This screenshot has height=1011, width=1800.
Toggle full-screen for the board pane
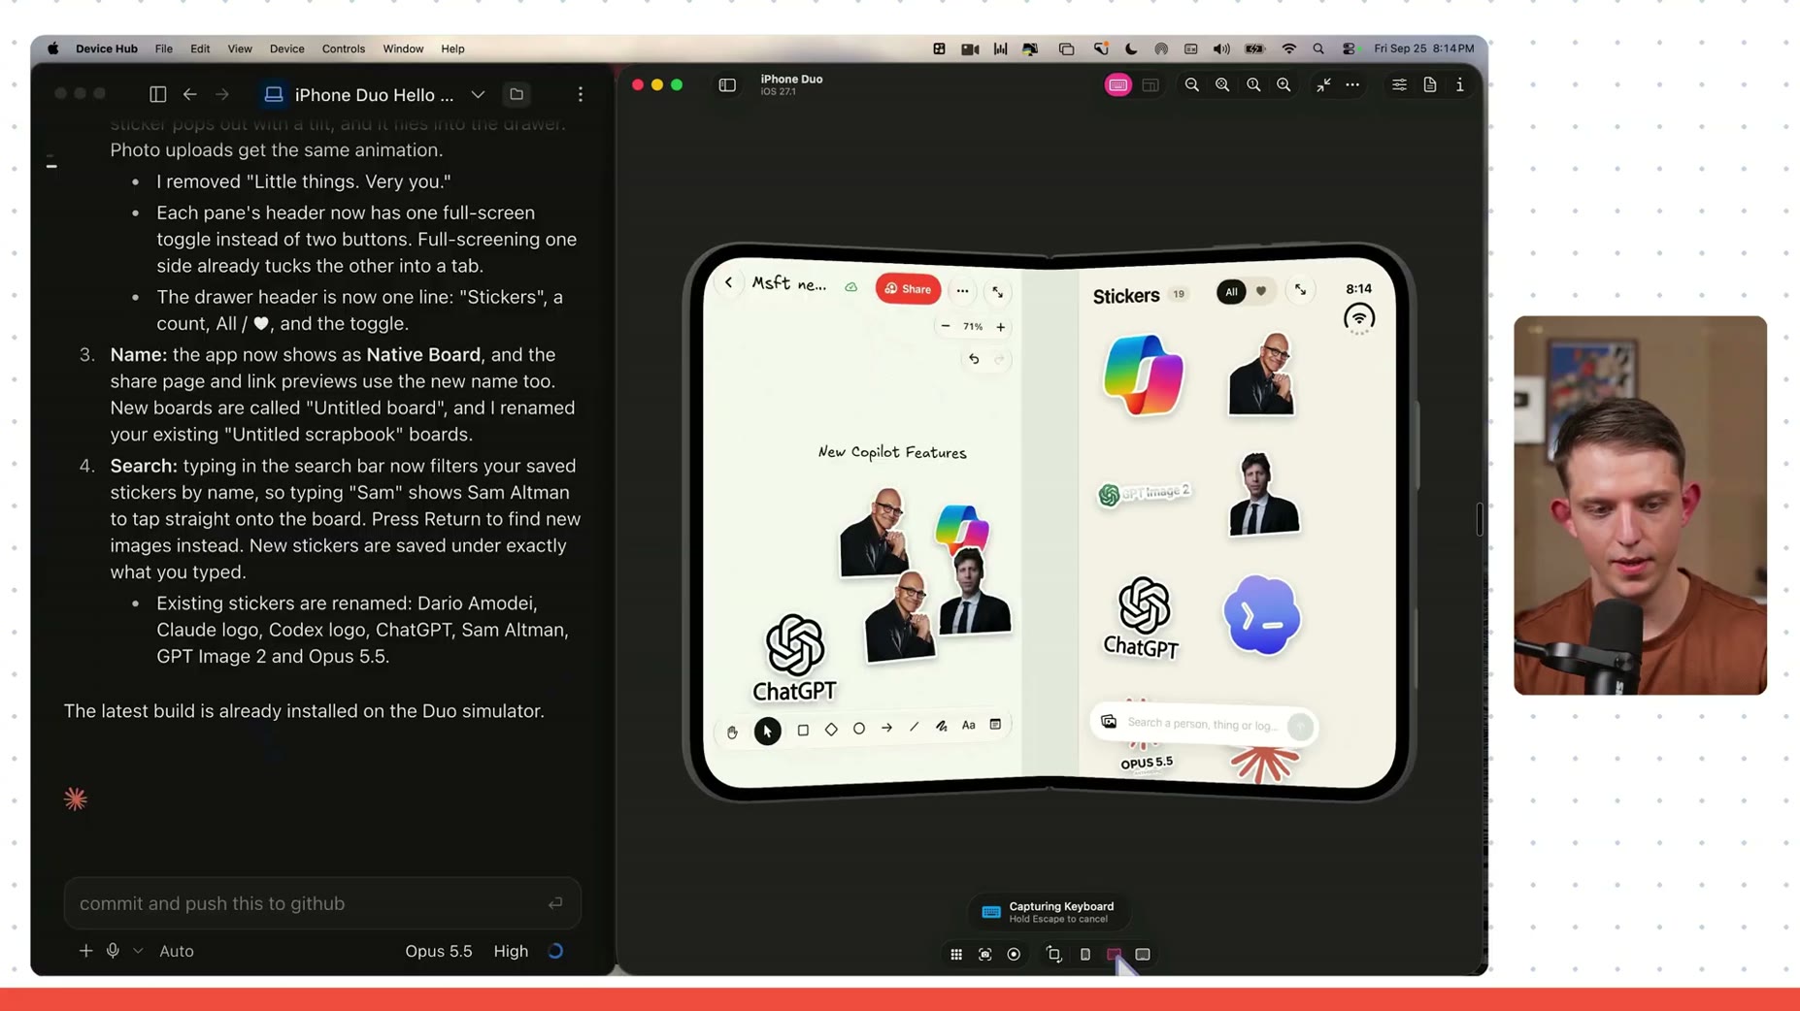pyautogui.click(x=998, y=292)
